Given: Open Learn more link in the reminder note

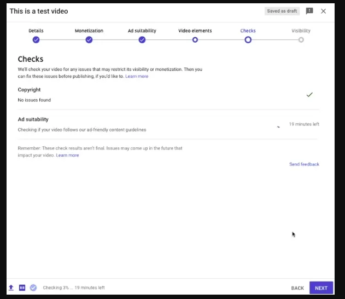Looking at the screenshot, I should coord(67,156).
